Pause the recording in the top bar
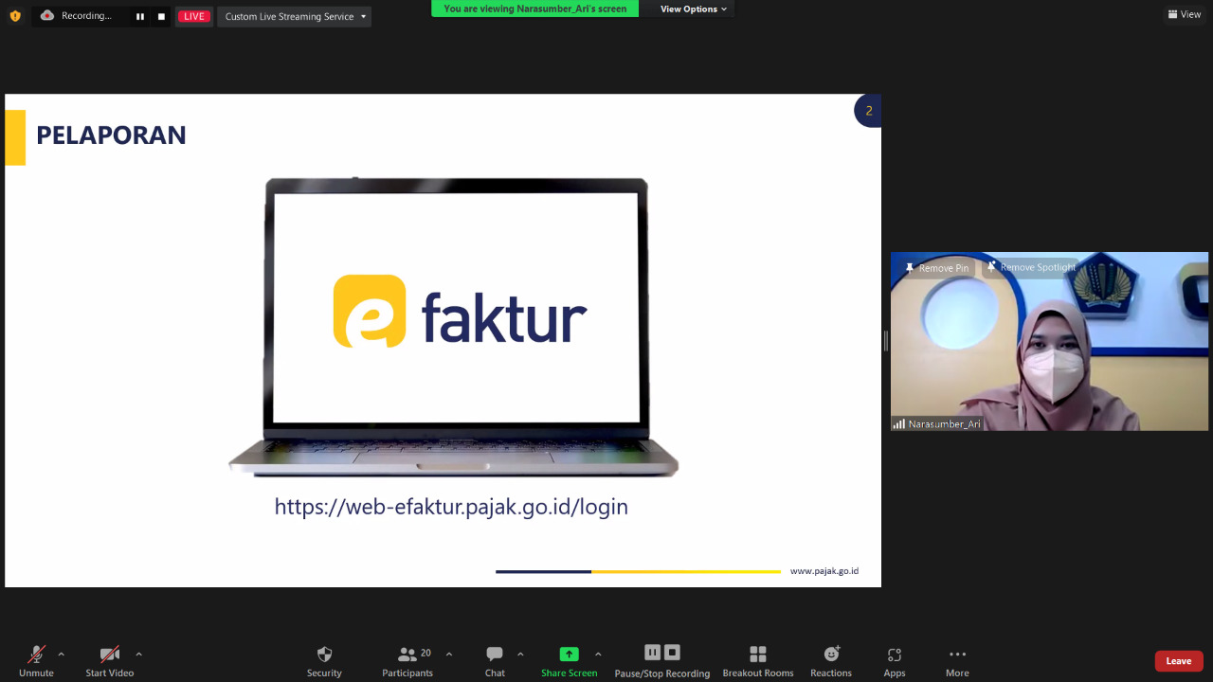 (140, 16)
